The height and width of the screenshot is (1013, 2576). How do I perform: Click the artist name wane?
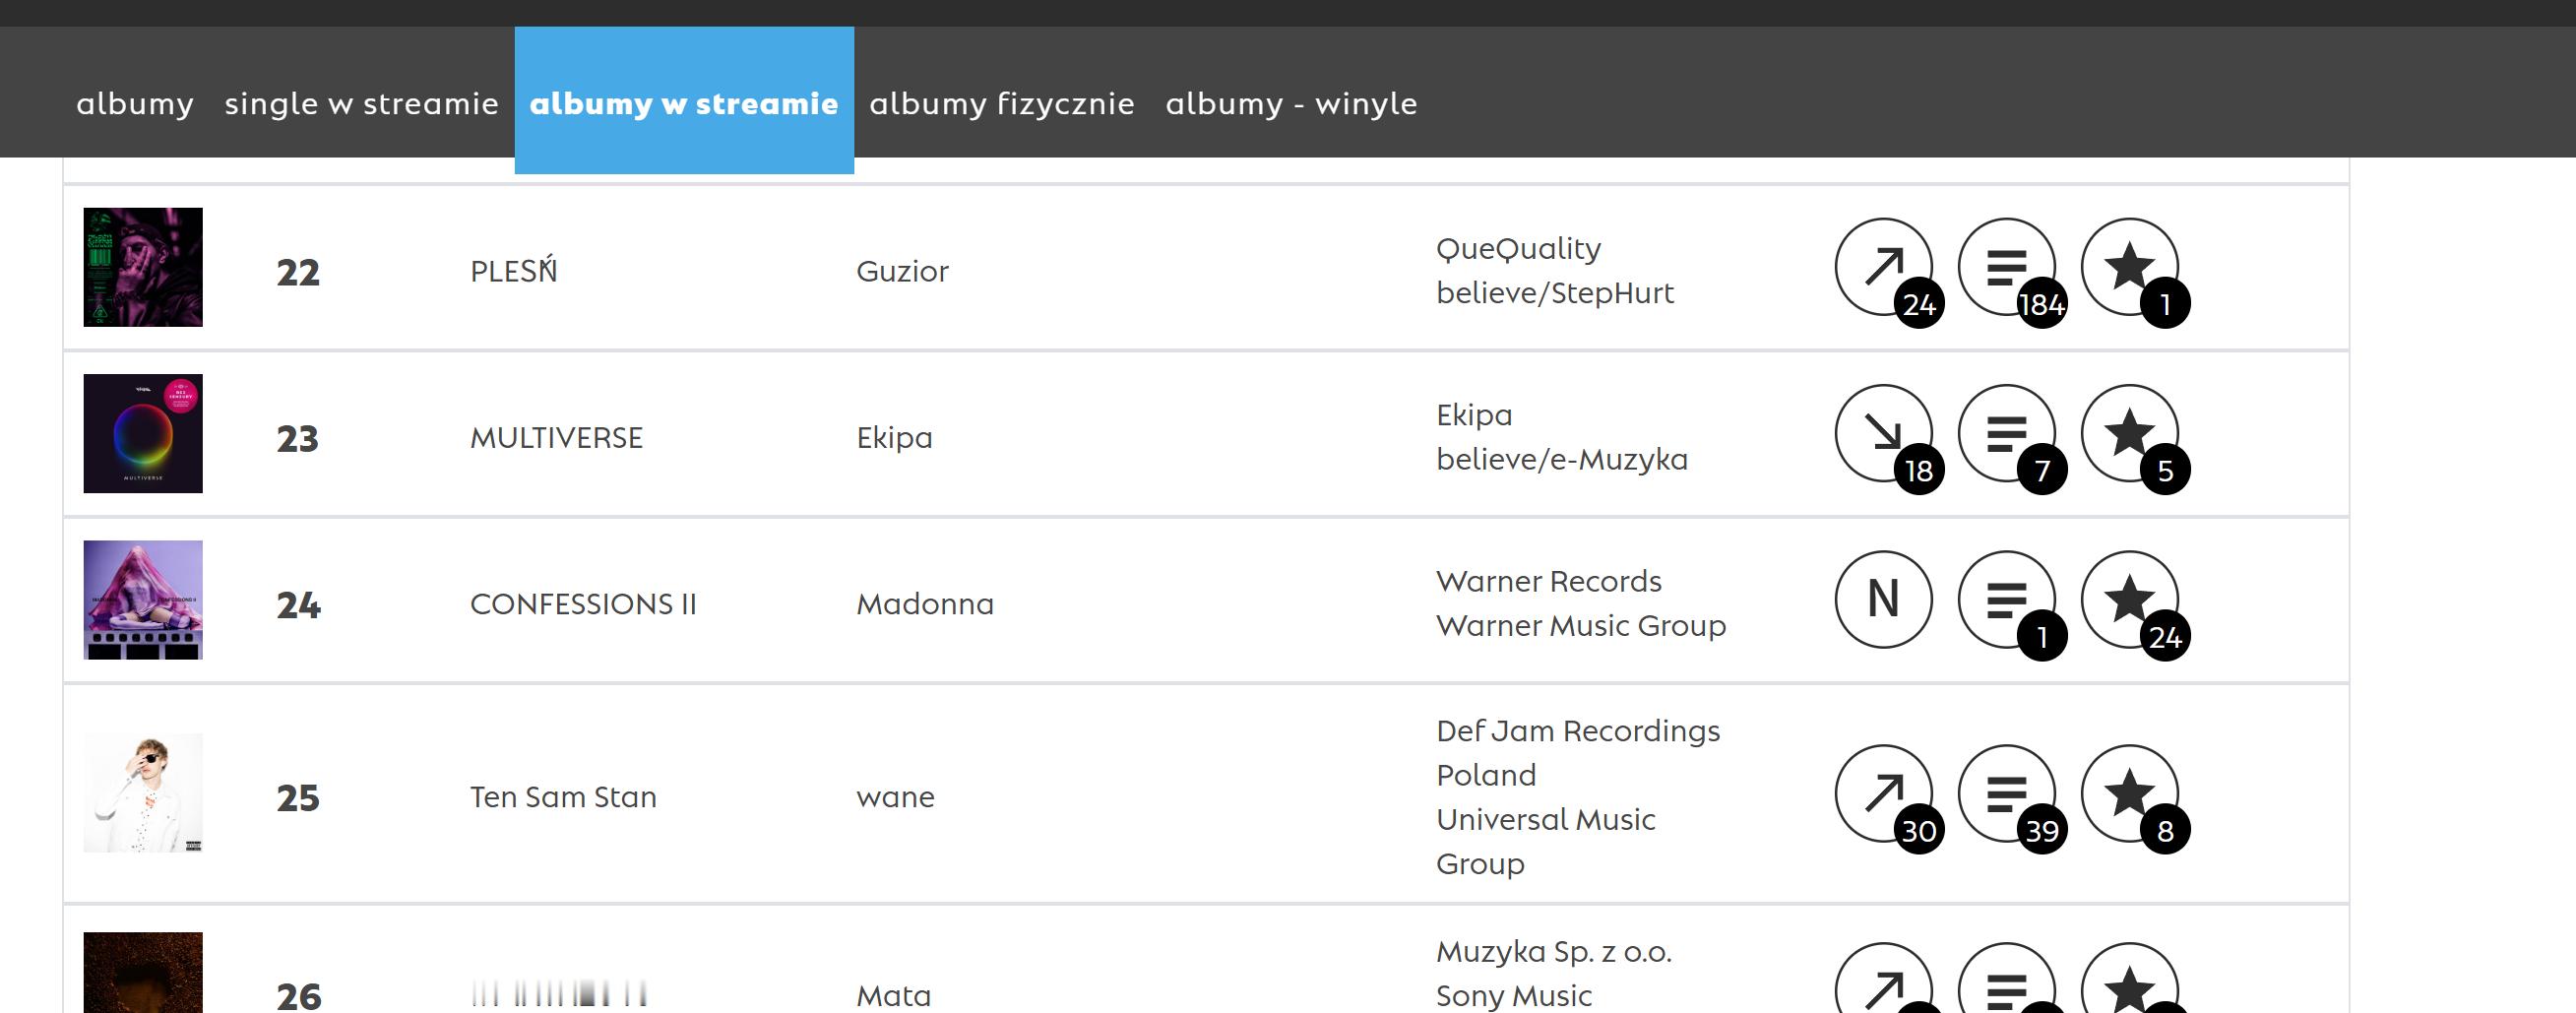pos(895,797)
